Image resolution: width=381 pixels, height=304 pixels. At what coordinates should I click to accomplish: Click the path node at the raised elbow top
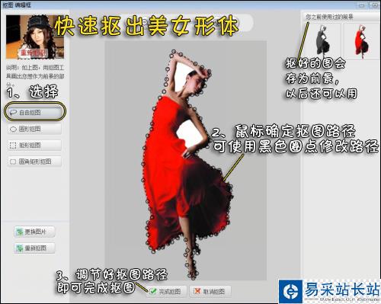click(174, 52)
